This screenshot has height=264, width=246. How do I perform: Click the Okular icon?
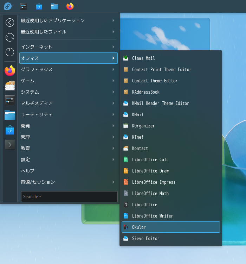point(126,227)
